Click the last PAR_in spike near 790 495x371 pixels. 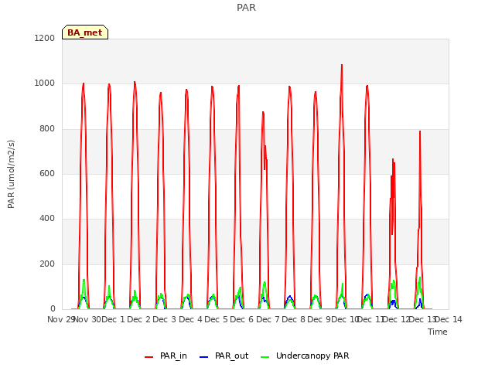tap(420, 131)
